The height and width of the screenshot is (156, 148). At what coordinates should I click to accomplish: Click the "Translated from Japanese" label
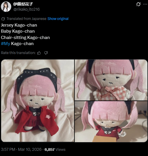27,19
